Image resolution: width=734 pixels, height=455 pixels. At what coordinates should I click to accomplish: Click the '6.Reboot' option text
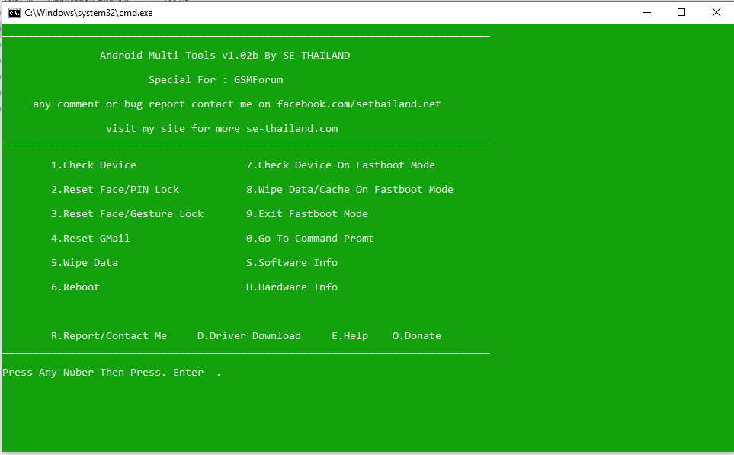click(x=75, y=287)
